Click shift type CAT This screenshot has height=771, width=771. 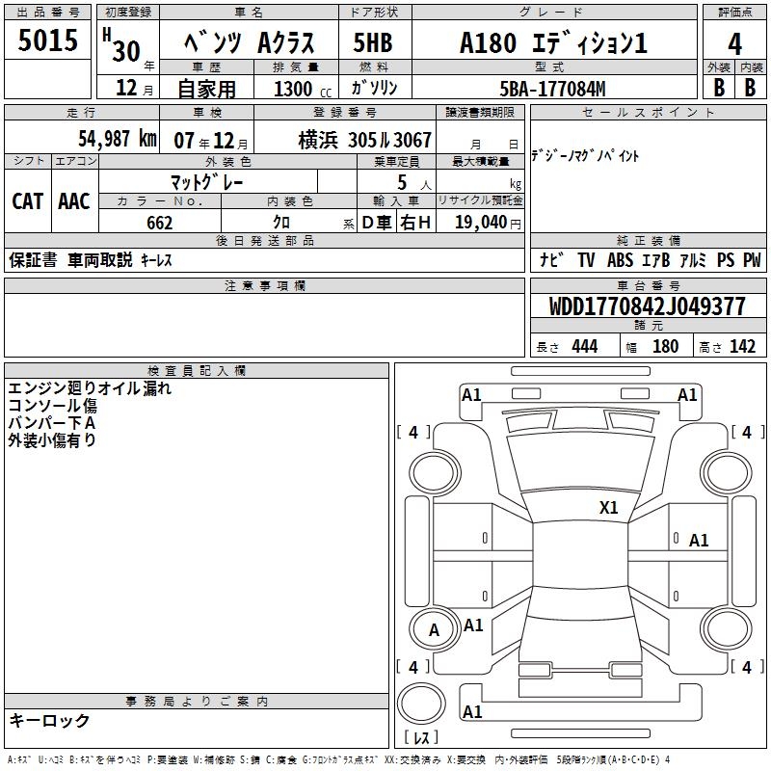point(28,201)
